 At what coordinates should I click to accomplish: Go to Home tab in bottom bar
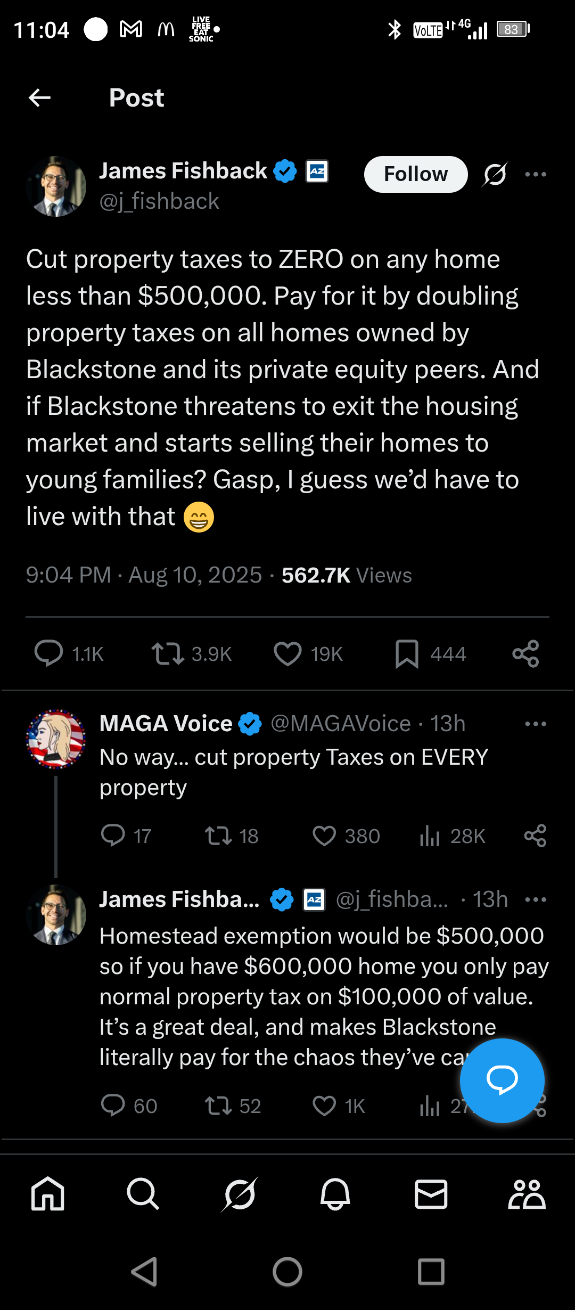(x=48, y=1194)
